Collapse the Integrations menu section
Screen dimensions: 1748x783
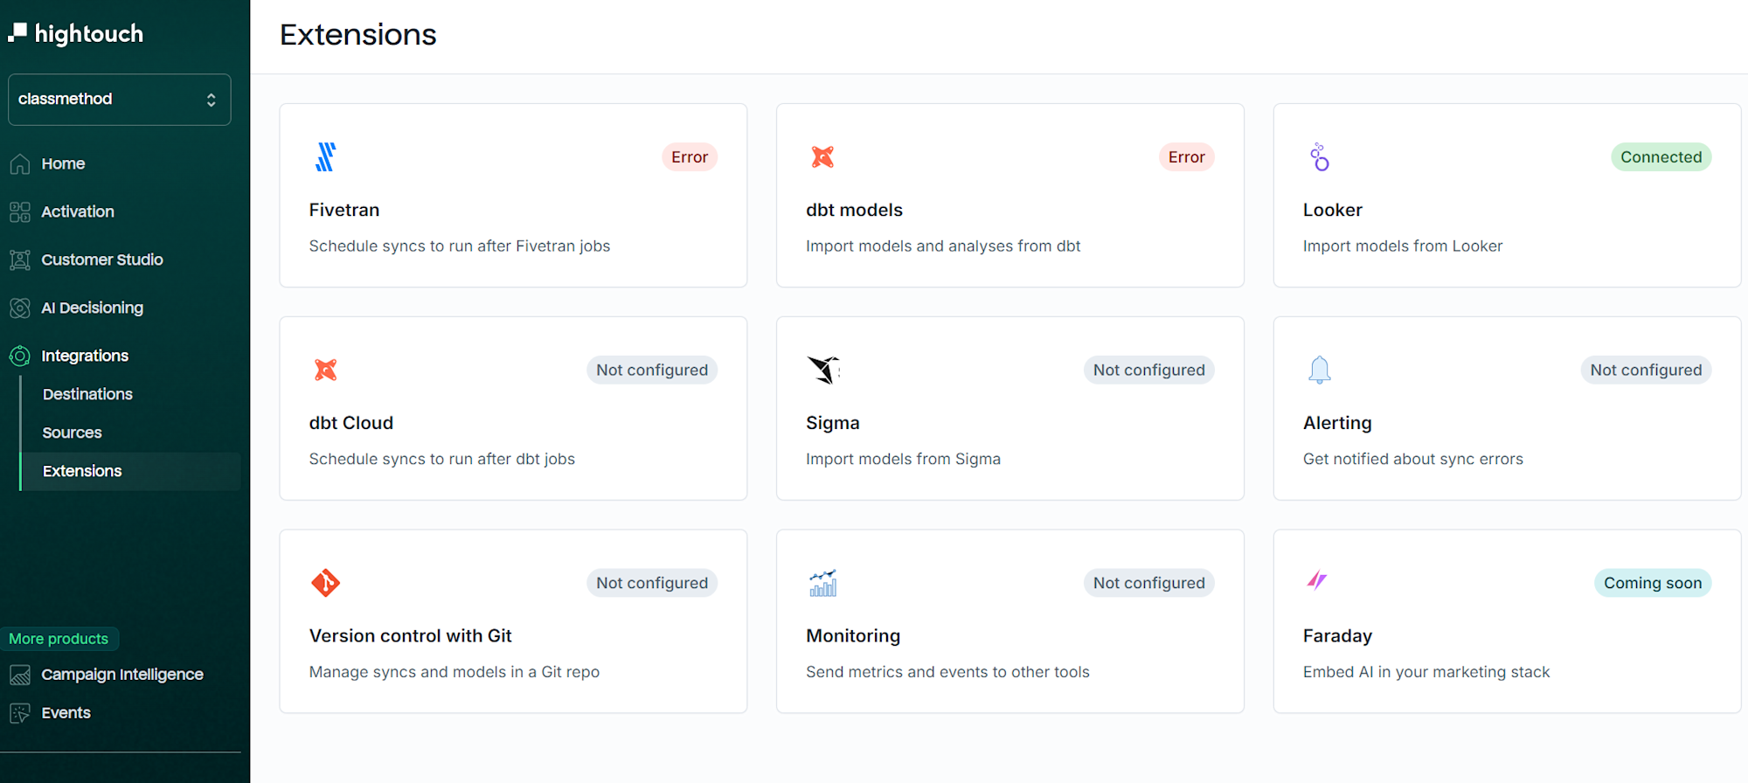(85, 356)
